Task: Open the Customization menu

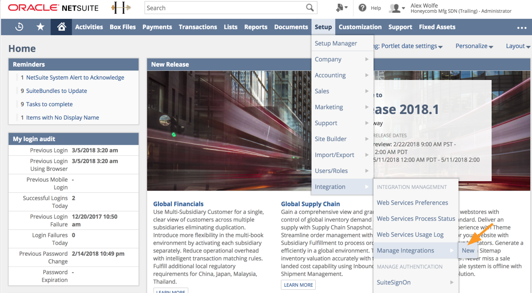Action: pos(360,27)
